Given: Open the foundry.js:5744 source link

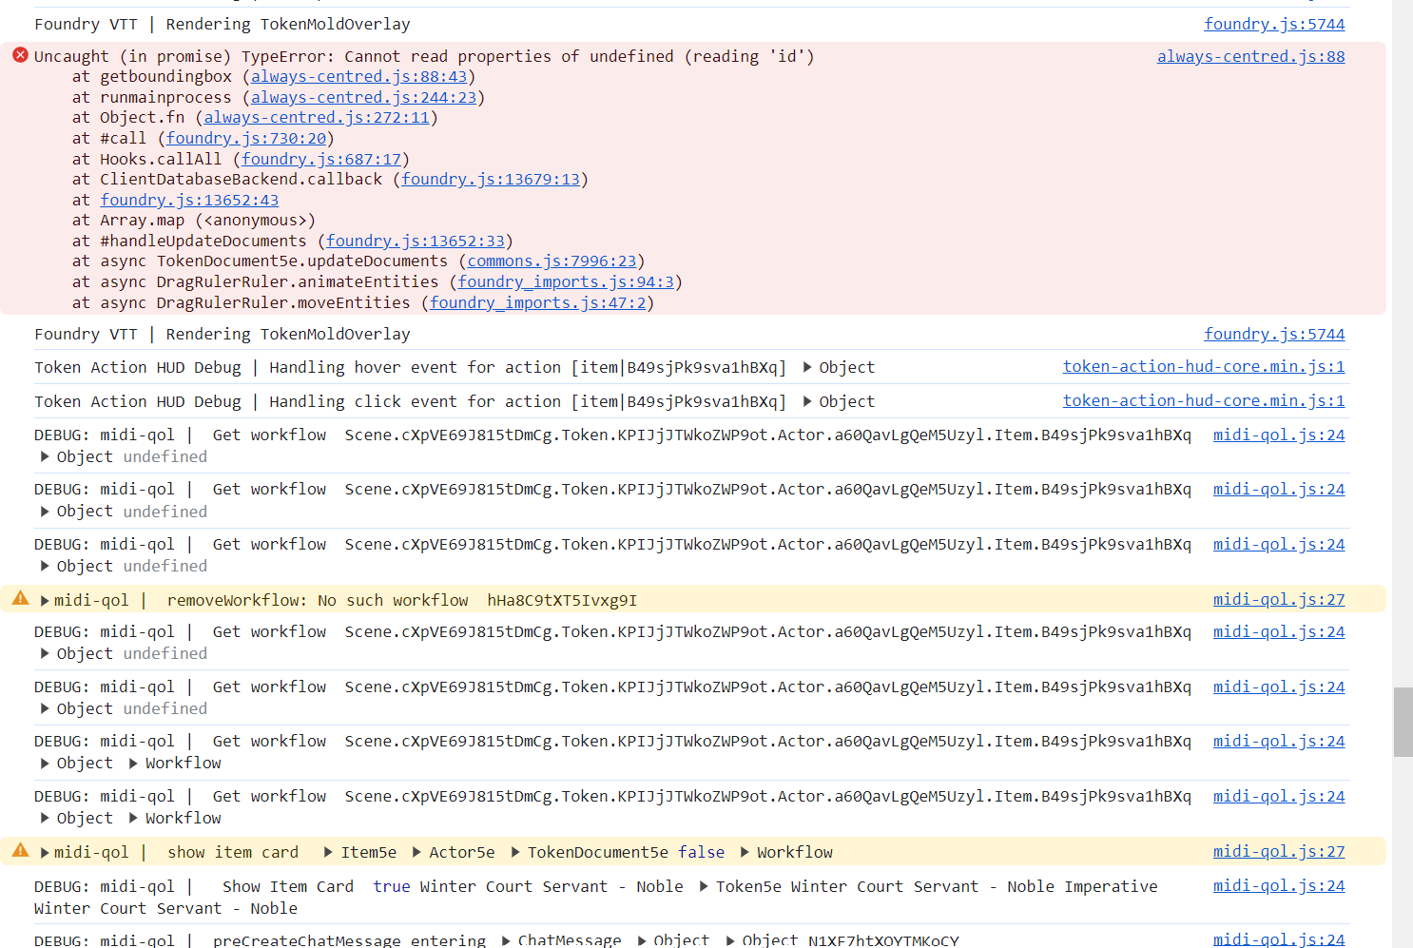Looking at the screenshot, I should [x=1274, y=24].
